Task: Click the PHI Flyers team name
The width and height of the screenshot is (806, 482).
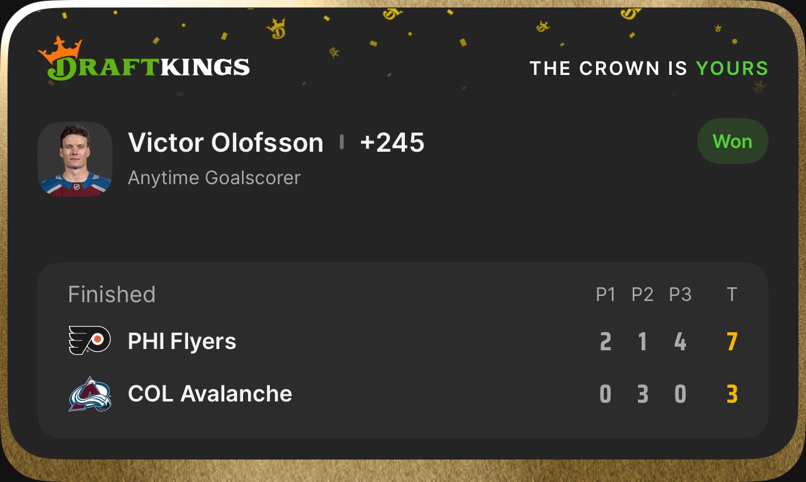Action: coord(182,342)
